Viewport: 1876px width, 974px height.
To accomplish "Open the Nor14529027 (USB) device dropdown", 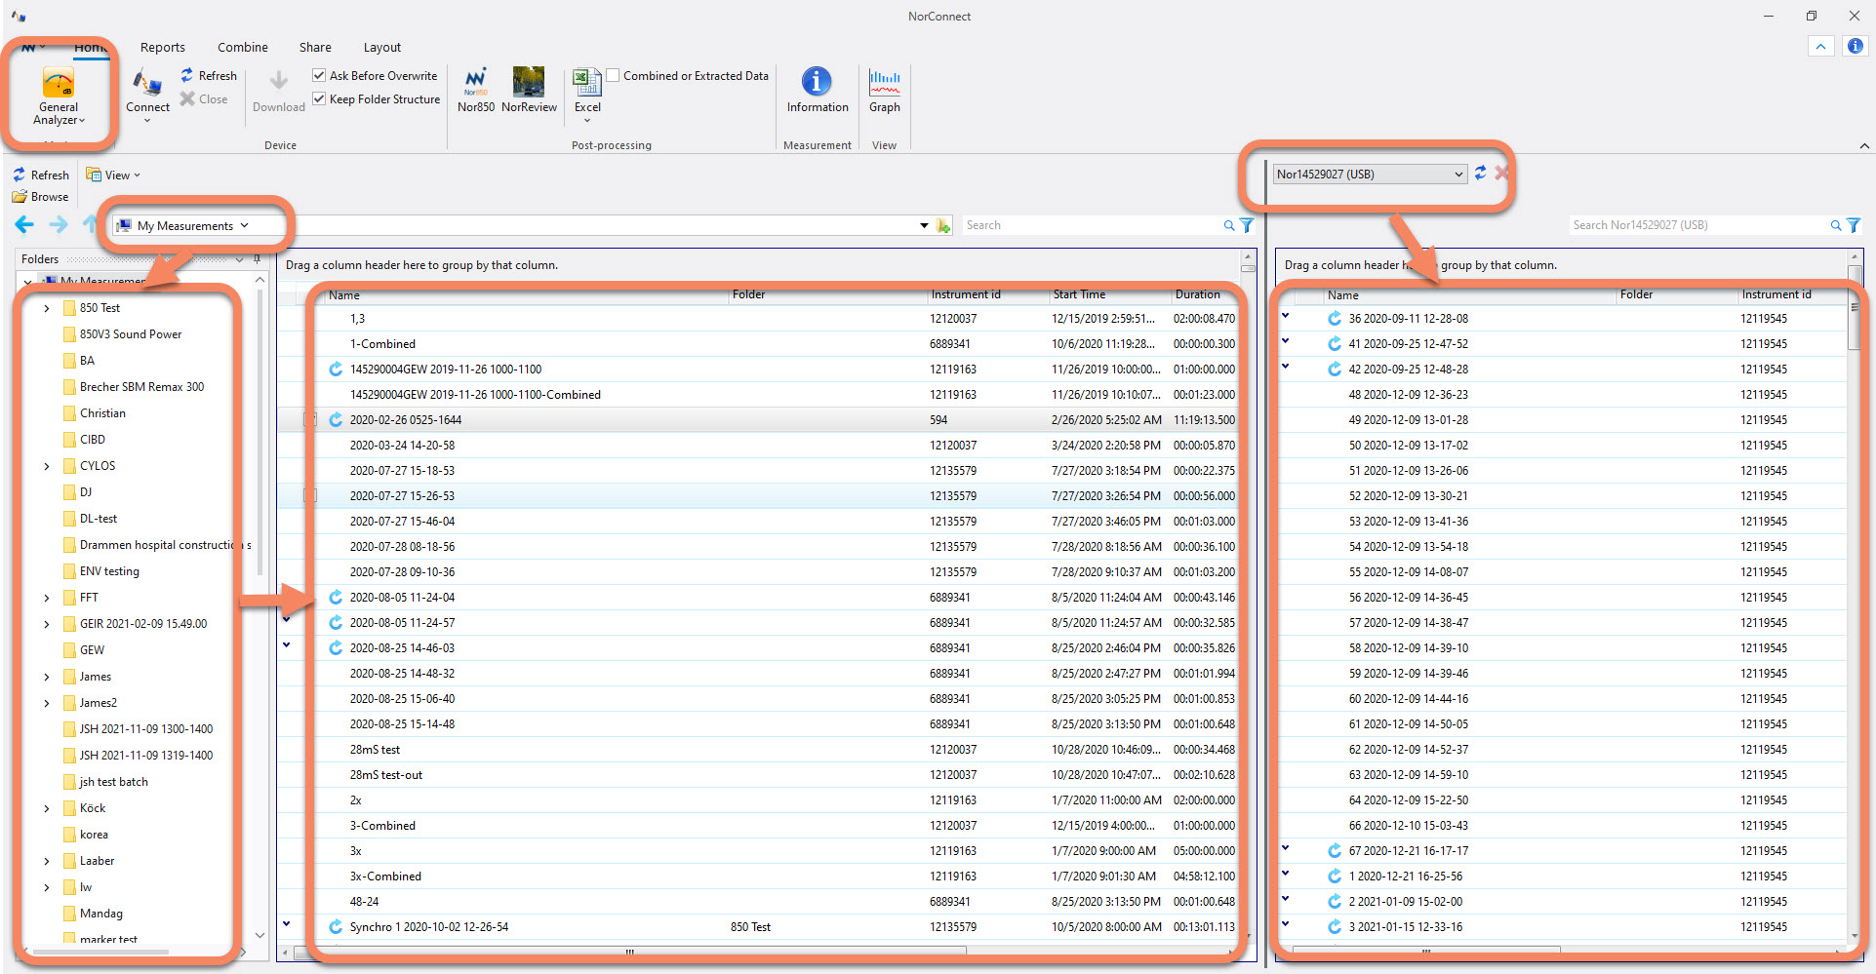I will tap(1458, 175).
